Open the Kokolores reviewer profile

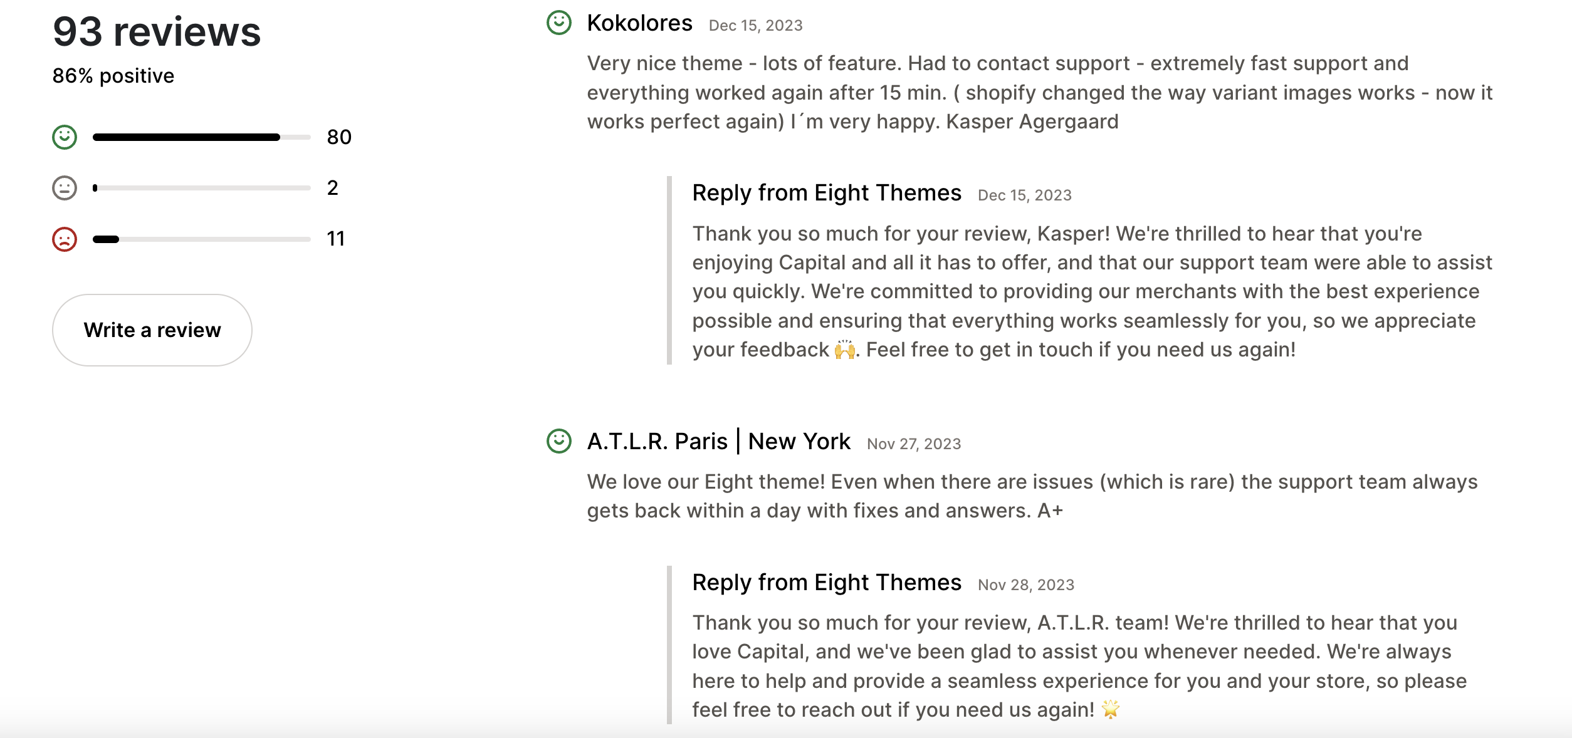tap(638, 23)
